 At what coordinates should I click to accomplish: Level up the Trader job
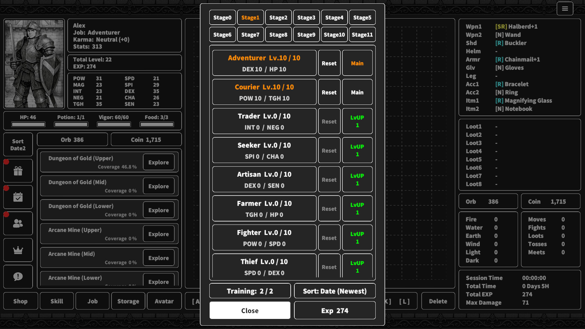(357, 121)
